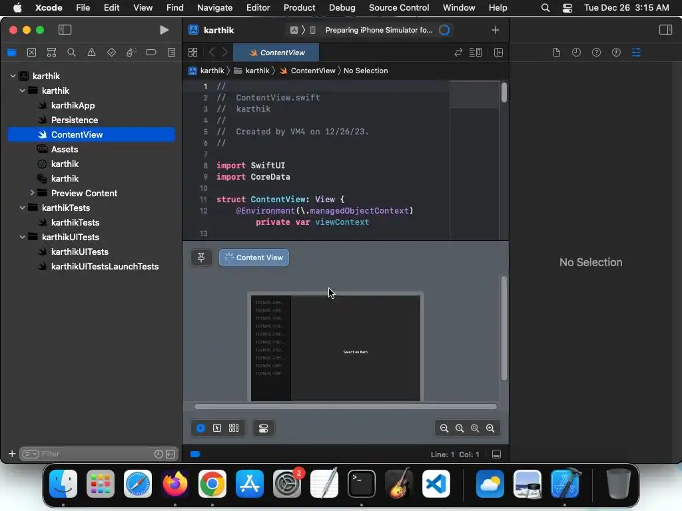Screen dimensions: 682x511
Task: Run the karthik project
Action: pyautogui.click(x=164, y=29)
